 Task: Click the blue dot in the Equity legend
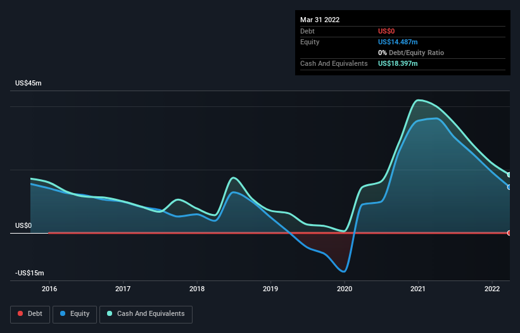click(63, 314)
